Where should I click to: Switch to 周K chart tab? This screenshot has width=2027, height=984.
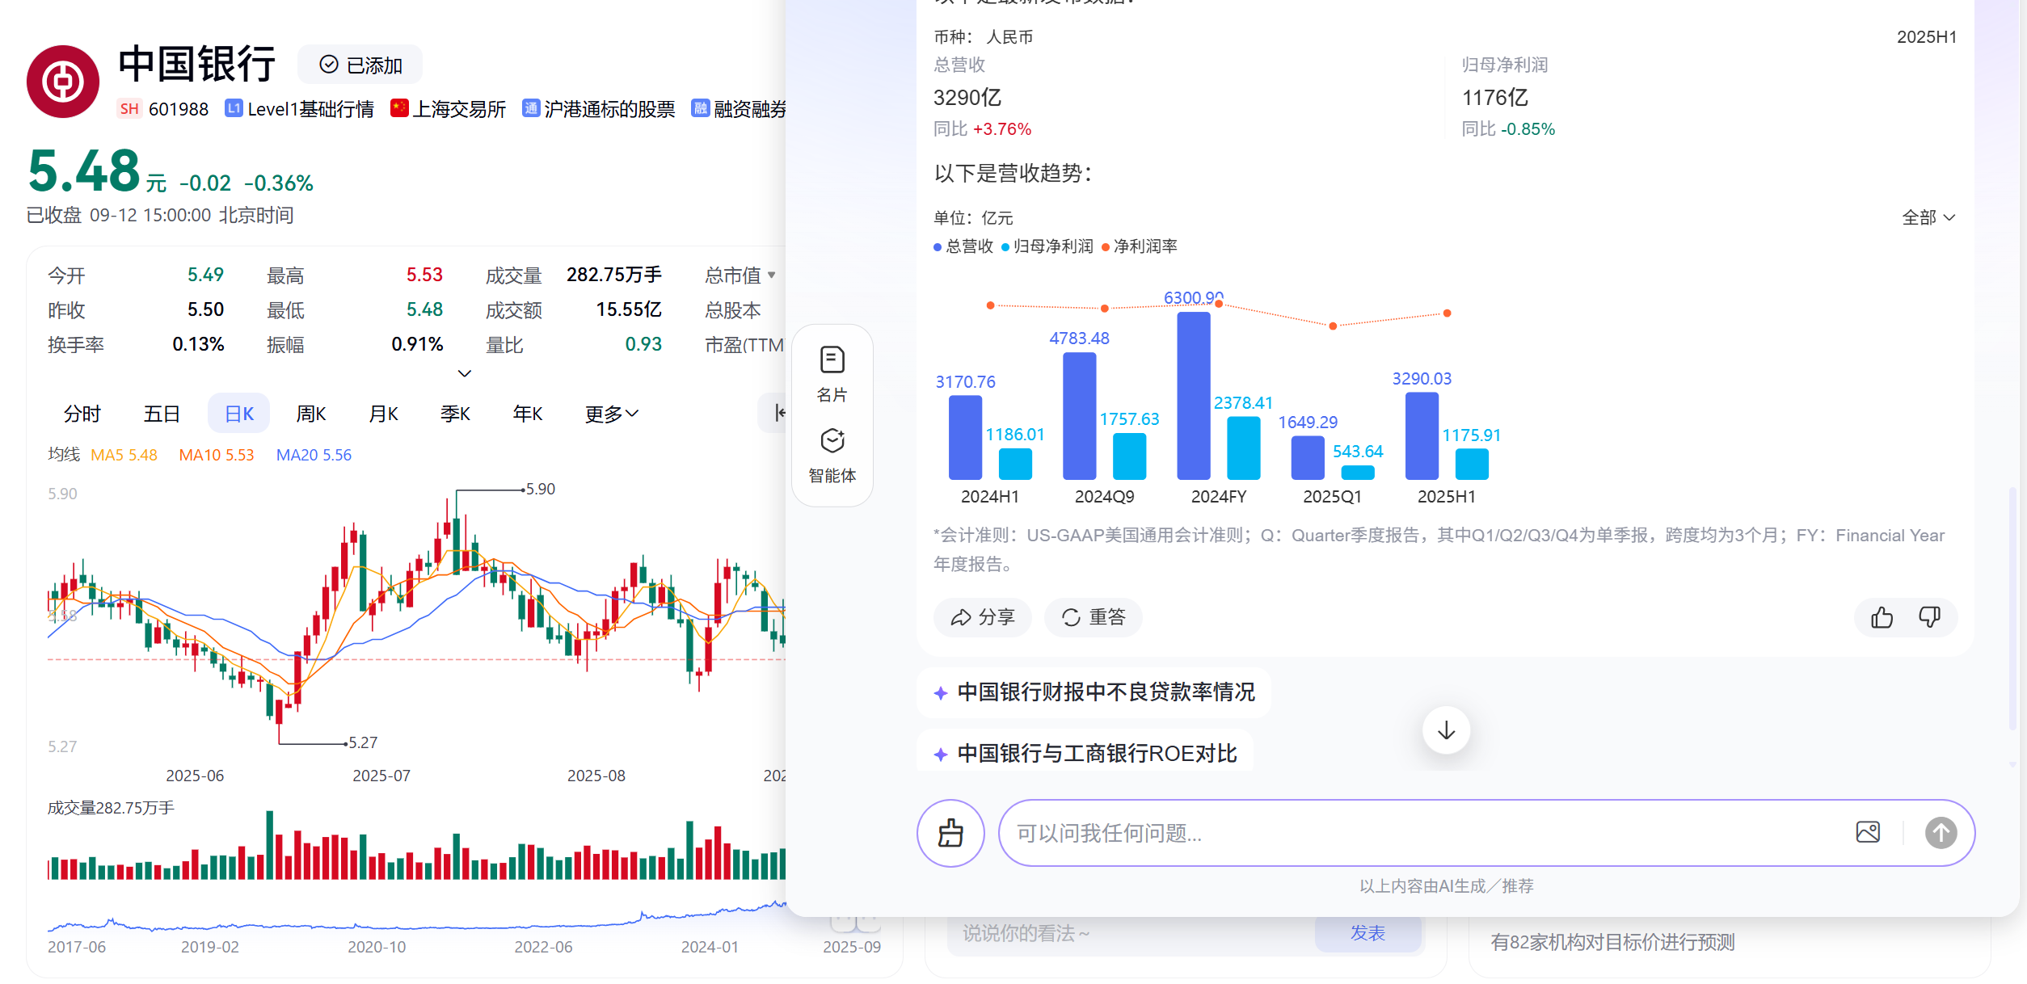coord(311,414)
